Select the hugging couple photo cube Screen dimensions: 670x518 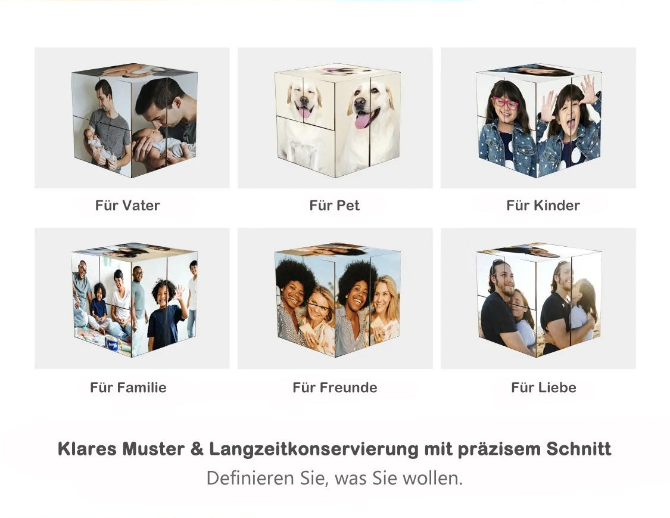[539, 300]
